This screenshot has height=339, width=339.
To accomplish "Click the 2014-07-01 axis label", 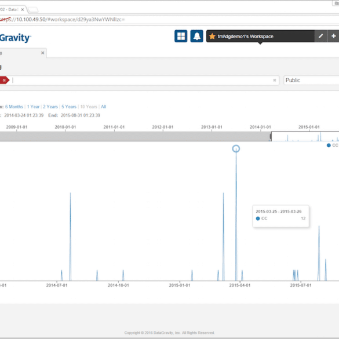I will click(x=57, y=285).
